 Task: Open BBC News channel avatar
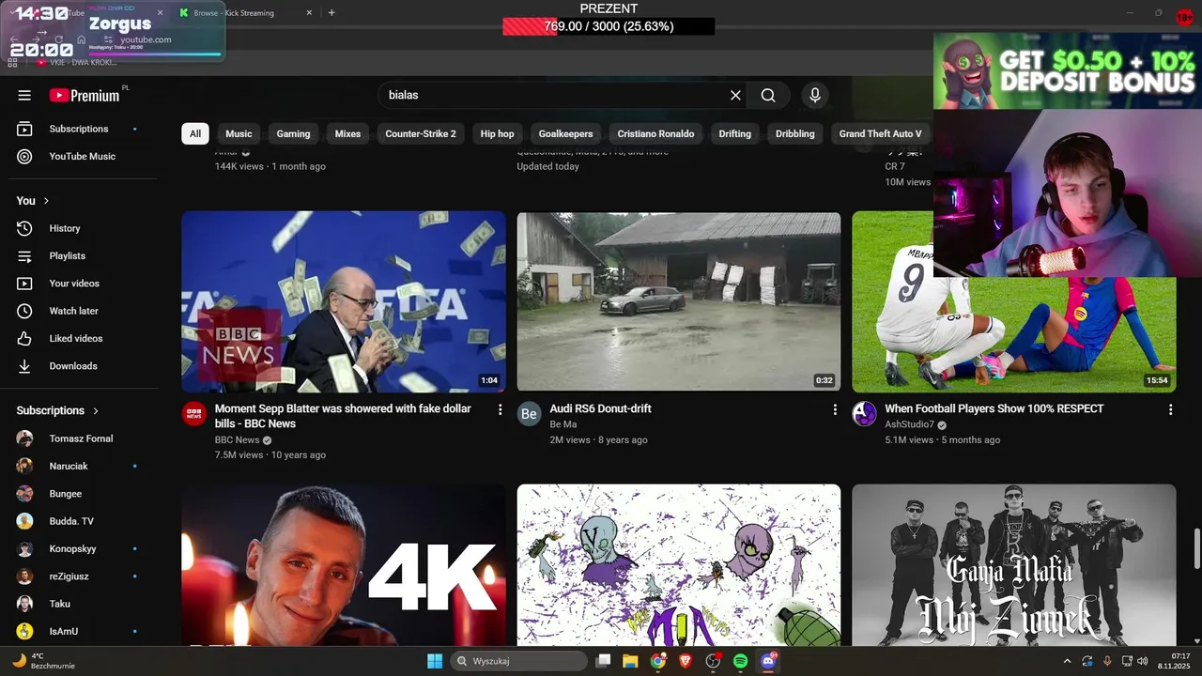[194, 414]
